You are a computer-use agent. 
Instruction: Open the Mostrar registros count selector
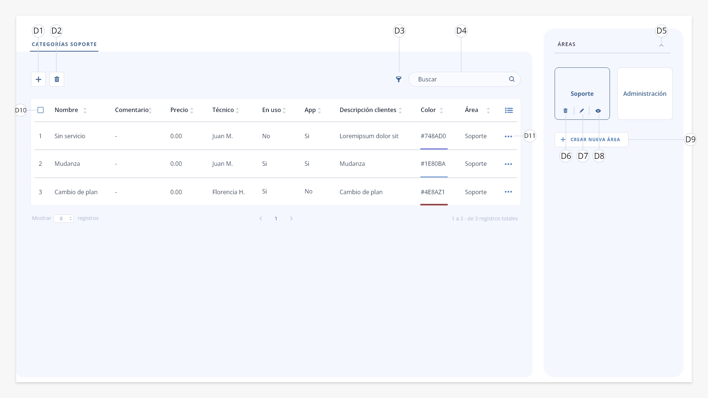(64, 219)
